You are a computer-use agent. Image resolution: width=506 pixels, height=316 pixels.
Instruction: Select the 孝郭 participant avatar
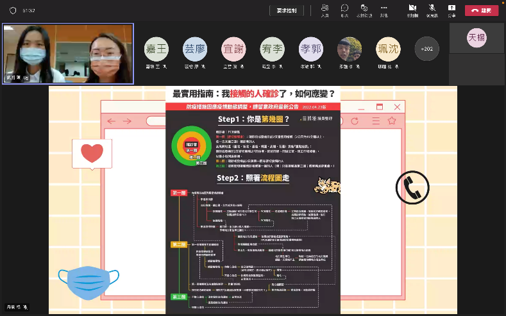click(310, 49)
